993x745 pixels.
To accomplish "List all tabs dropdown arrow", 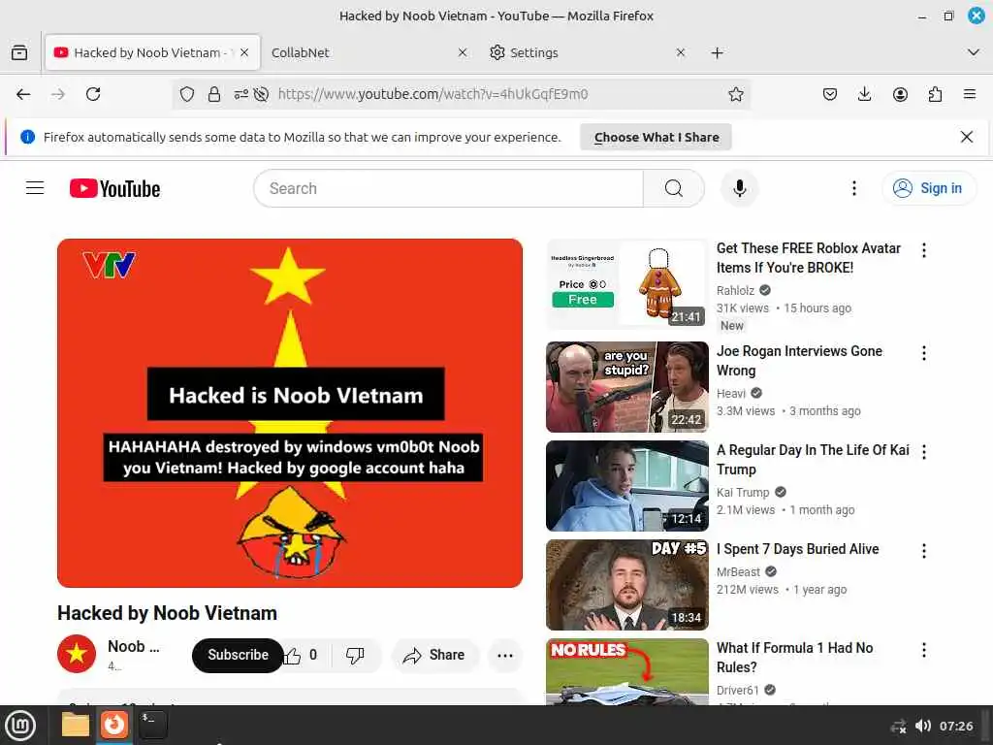I will [974, 52].
